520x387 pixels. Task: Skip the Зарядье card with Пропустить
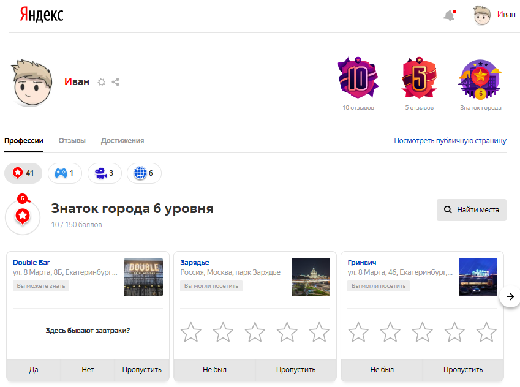pyautogui.click(x=296, y=370)
